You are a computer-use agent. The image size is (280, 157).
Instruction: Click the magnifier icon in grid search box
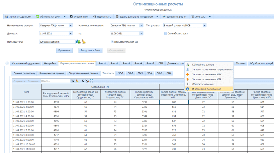(72, 81)
